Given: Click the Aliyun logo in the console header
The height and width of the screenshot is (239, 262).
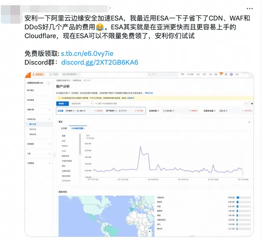Looking at the screenshot, I should point(39,75).
